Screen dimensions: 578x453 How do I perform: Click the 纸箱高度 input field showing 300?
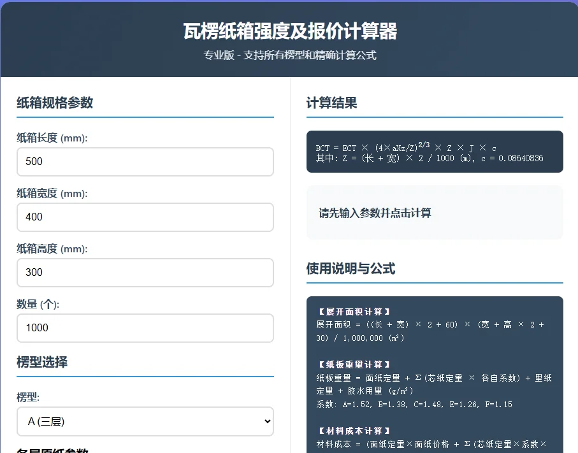pyautogui.click(x=145, y=273)
